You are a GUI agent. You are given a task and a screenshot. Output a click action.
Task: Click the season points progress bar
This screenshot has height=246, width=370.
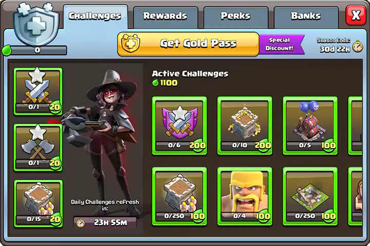coord(34,50)
